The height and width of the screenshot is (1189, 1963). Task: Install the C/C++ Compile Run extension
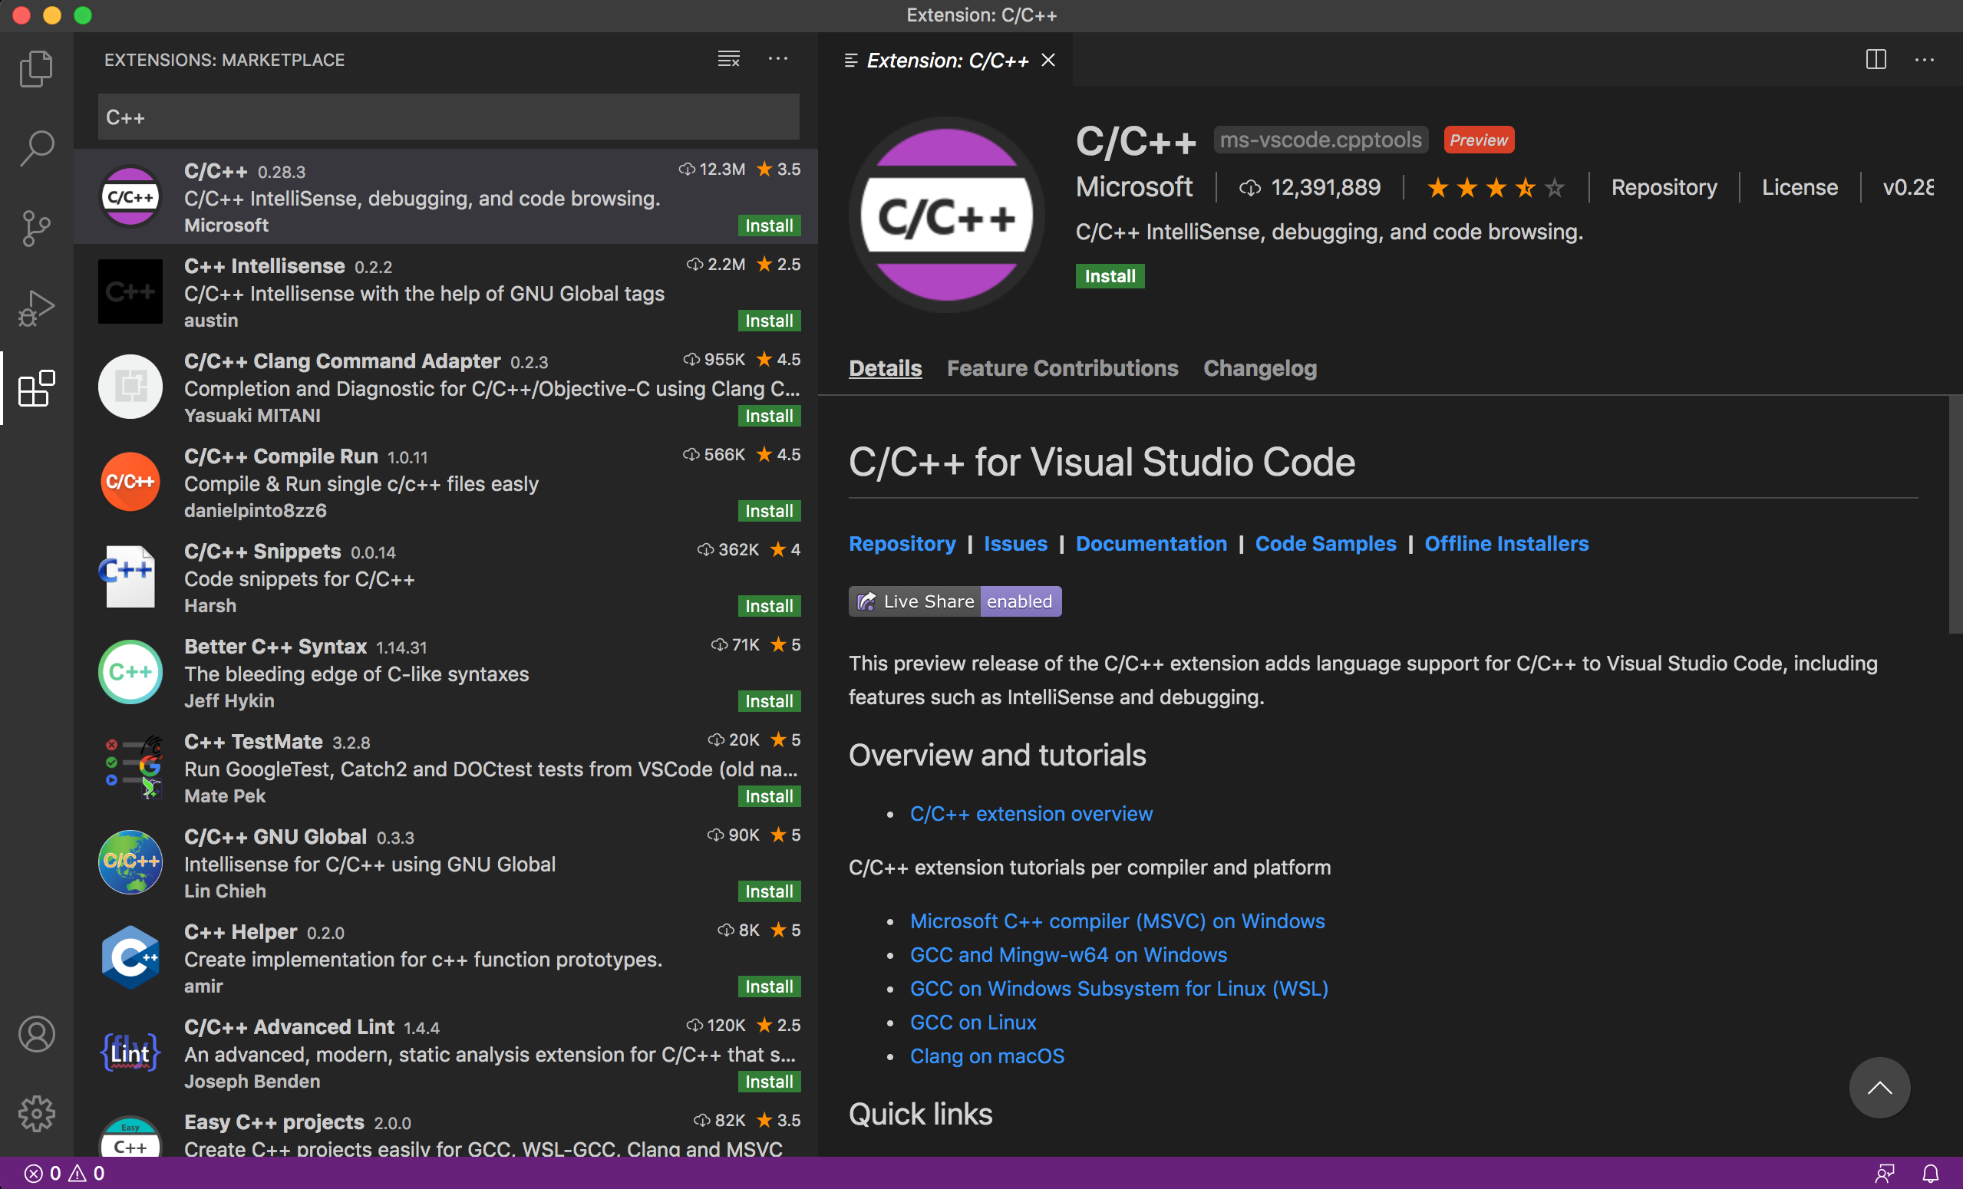point(768,510)
